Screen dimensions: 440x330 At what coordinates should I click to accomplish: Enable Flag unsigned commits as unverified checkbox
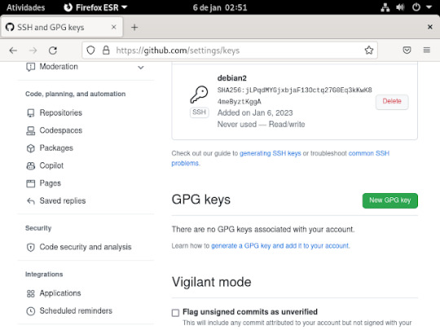175,313
